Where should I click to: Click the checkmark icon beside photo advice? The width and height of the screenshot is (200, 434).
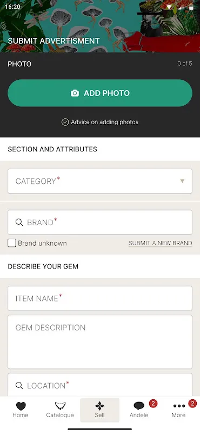(65, 122)
